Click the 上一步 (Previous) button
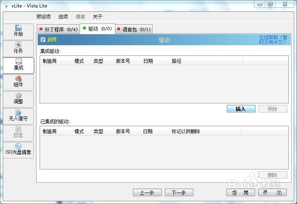297x204 pixels. click(147, 193)
